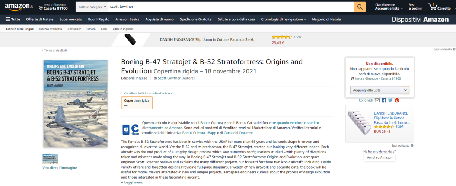The width and height of the screenshot is (456, 186).
Task: Open Novità in the books subnav
Action: (x=91, y=29)
